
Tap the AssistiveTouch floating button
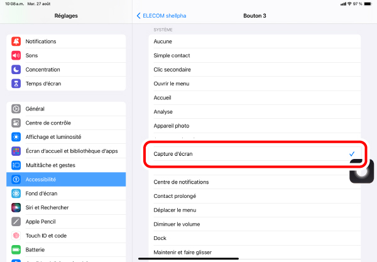coord(362,171)
